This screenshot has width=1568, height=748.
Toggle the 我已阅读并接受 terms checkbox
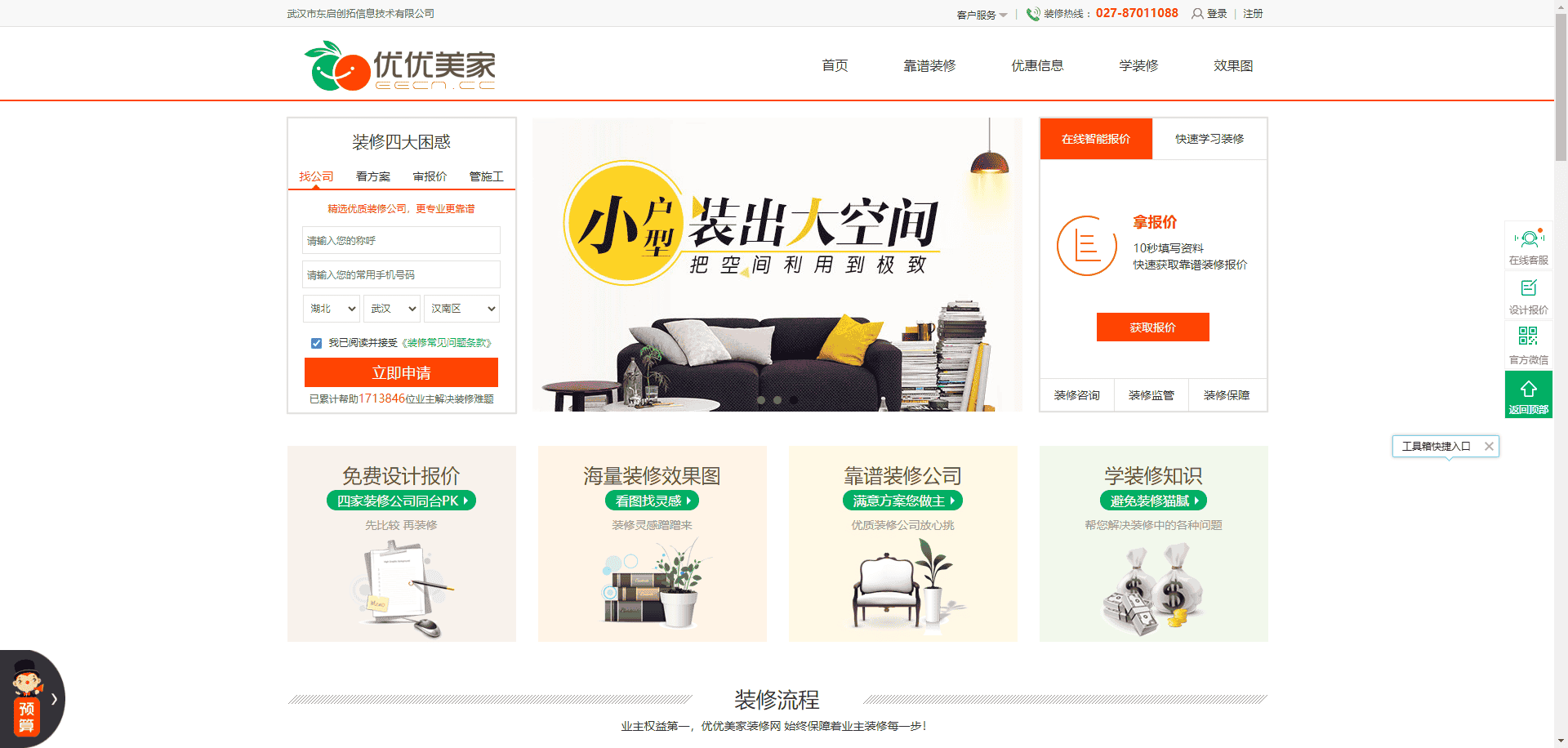click(316, 343)
